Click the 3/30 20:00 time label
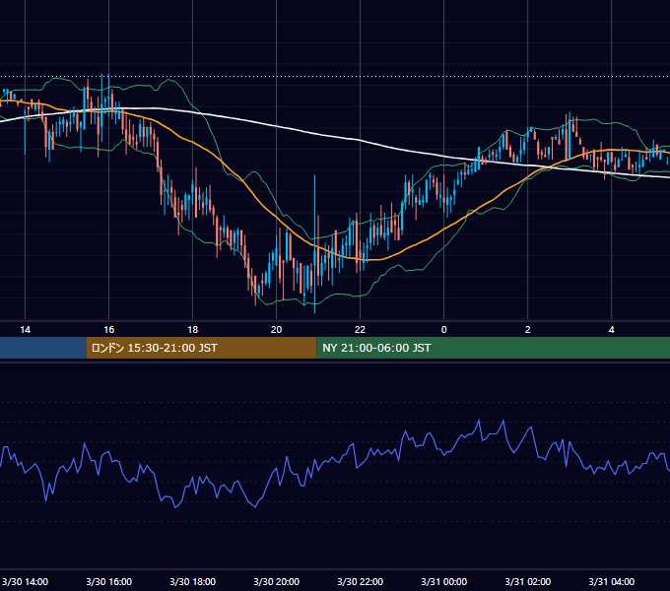 point(277,581)
